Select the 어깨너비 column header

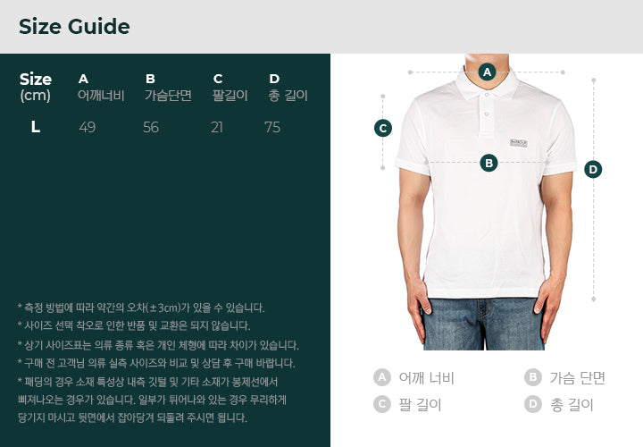point(101,96)
